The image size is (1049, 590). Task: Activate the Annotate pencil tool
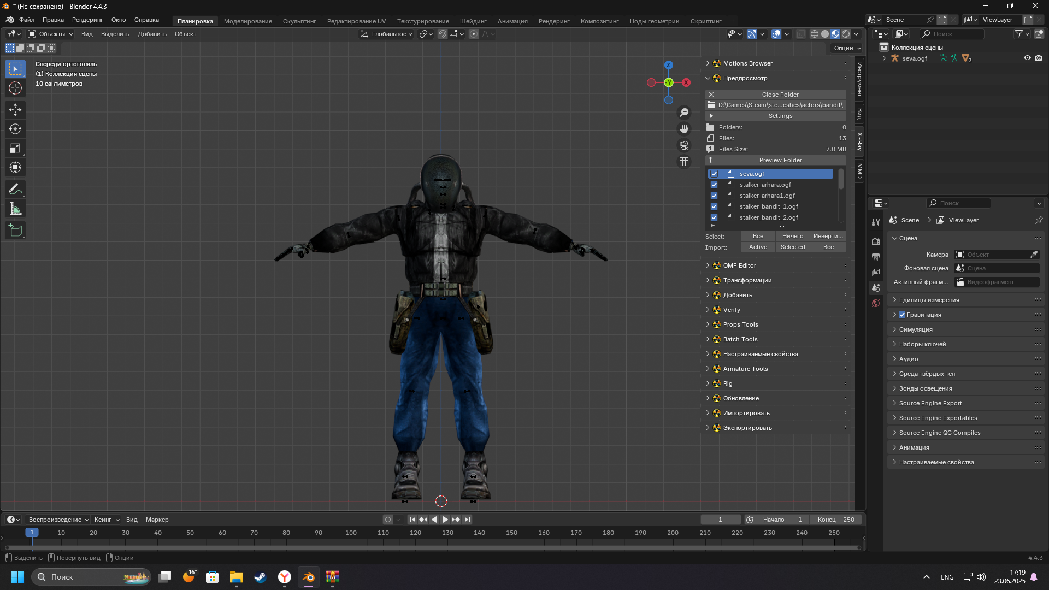point(15,190)
